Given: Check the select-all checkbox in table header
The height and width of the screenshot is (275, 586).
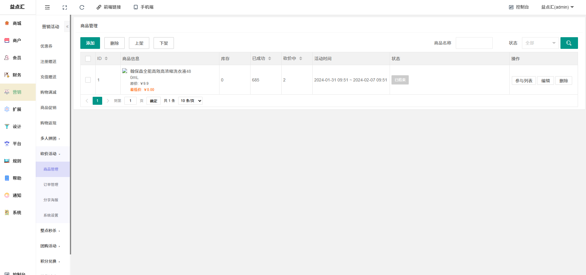Looking at the screenshot, I should coord(88,59).
